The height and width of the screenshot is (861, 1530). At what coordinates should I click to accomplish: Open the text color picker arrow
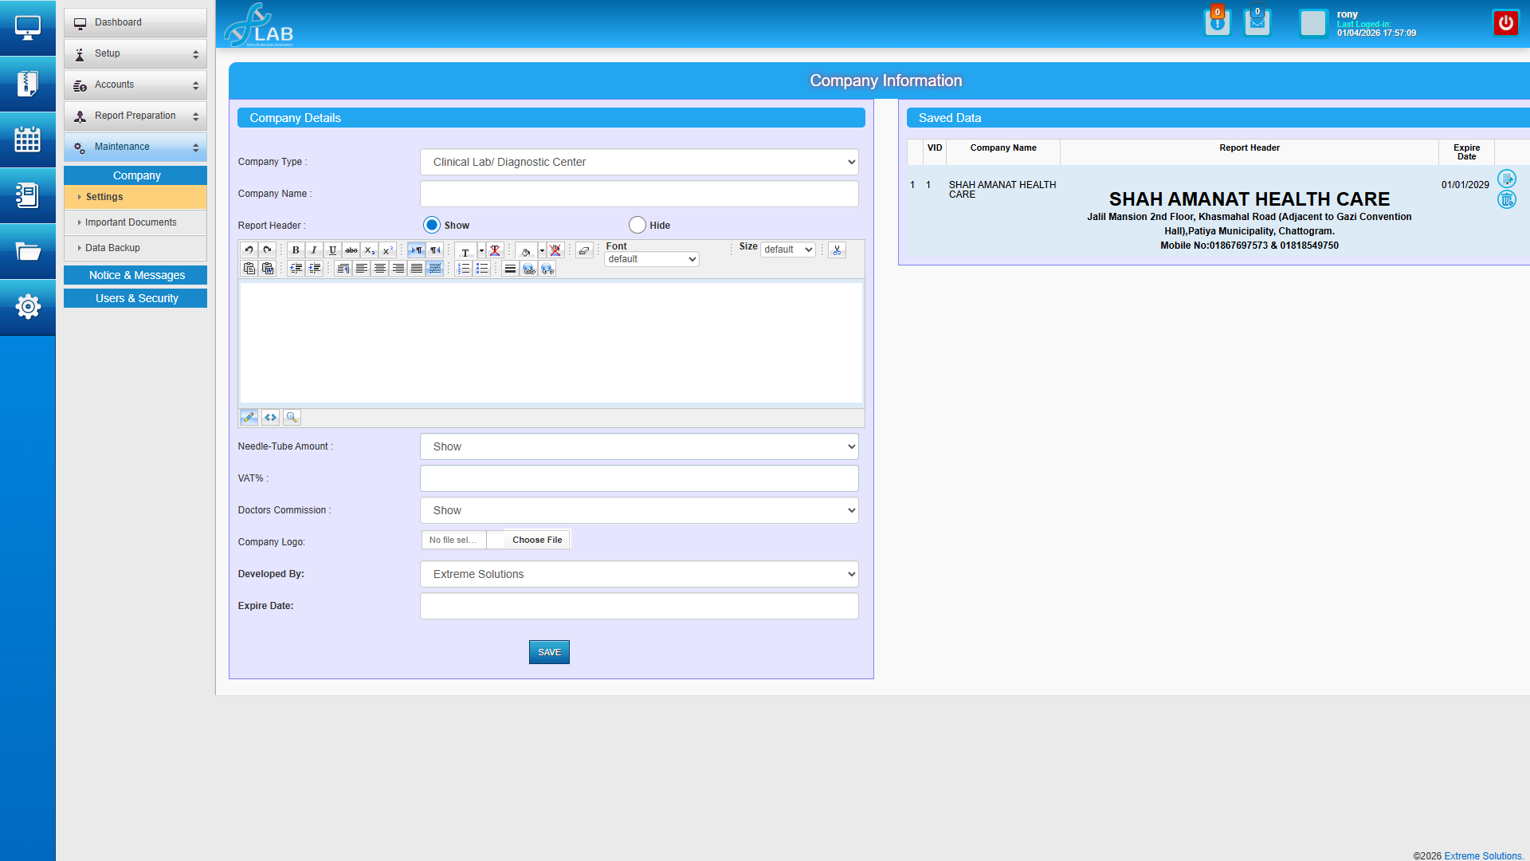tap(481, 250)
